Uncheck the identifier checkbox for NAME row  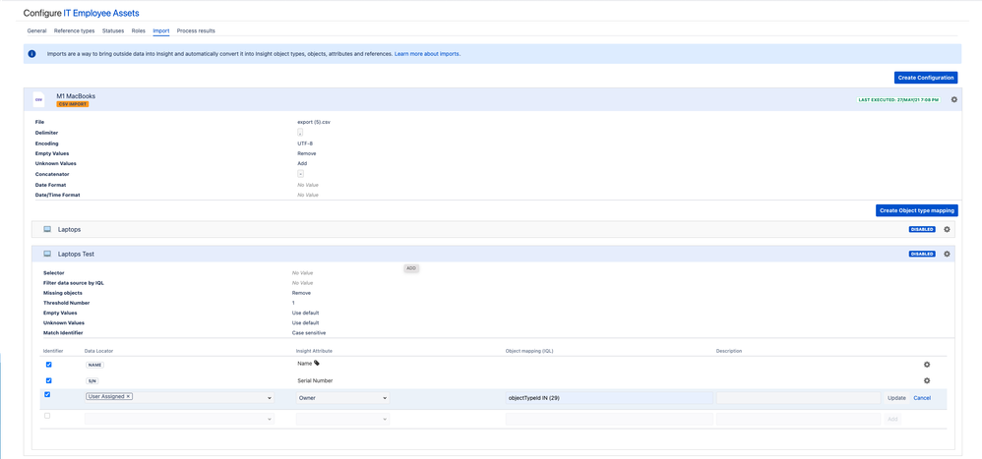48,365
